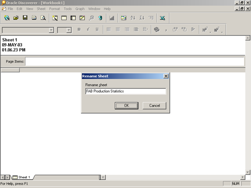Open a workbook with the folder icon
The height and width of the screenshot is (188, 251).
coord(16,18)
